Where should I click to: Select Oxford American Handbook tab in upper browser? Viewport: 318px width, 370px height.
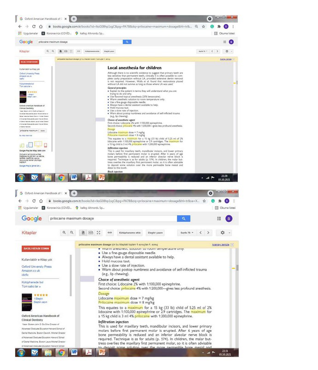(x=42, y=19)
